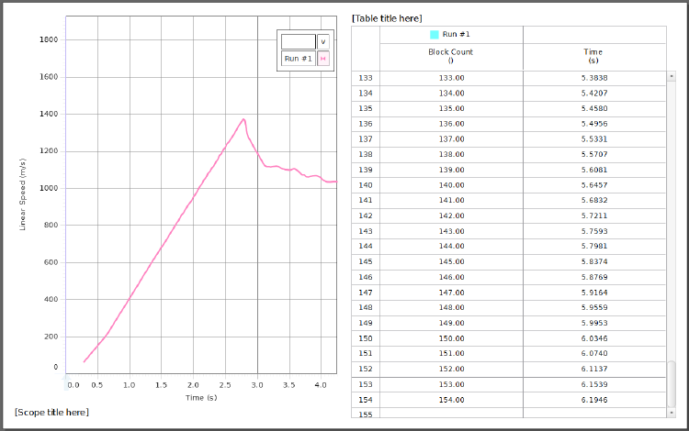689x431 pixels.
Task: Click the Time cell '5.6081'
Action: 594,170
